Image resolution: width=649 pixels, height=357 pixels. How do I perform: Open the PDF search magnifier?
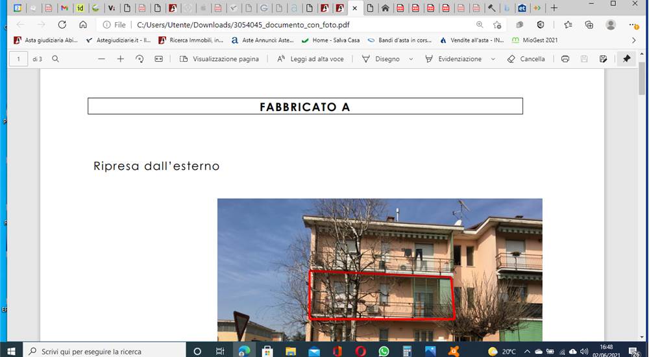coord(55,59)
